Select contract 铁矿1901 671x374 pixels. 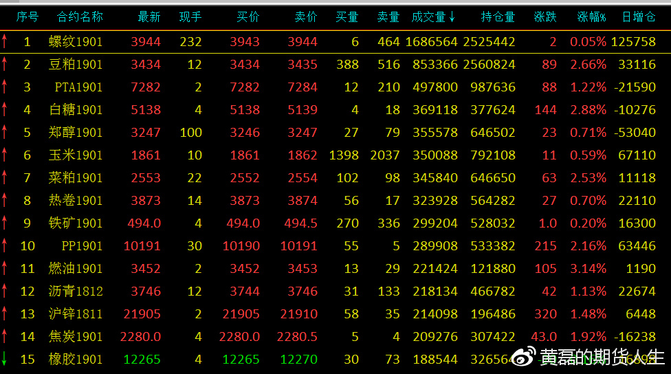point(76,223)
